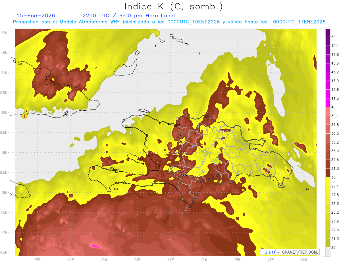
Task: Click the olive swatch between 20 and 21.3
Action: (328, 243)
